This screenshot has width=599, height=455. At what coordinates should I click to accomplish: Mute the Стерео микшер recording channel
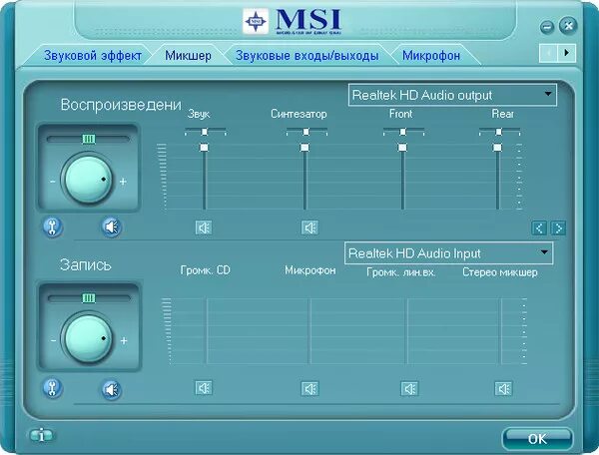click(x=503, y=389)
